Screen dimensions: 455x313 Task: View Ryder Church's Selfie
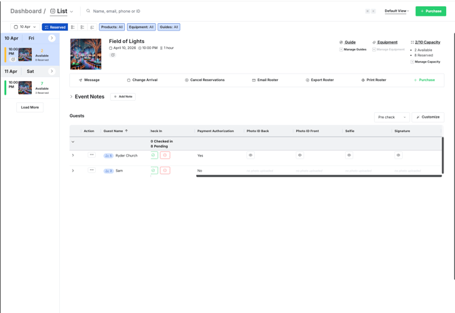pos(349,155)
